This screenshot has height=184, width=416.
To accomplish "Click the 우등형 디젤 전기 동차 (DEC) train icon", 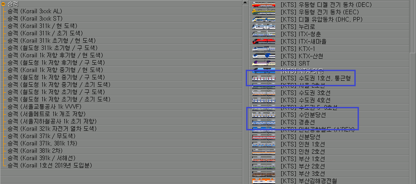I will pos(264,5).
